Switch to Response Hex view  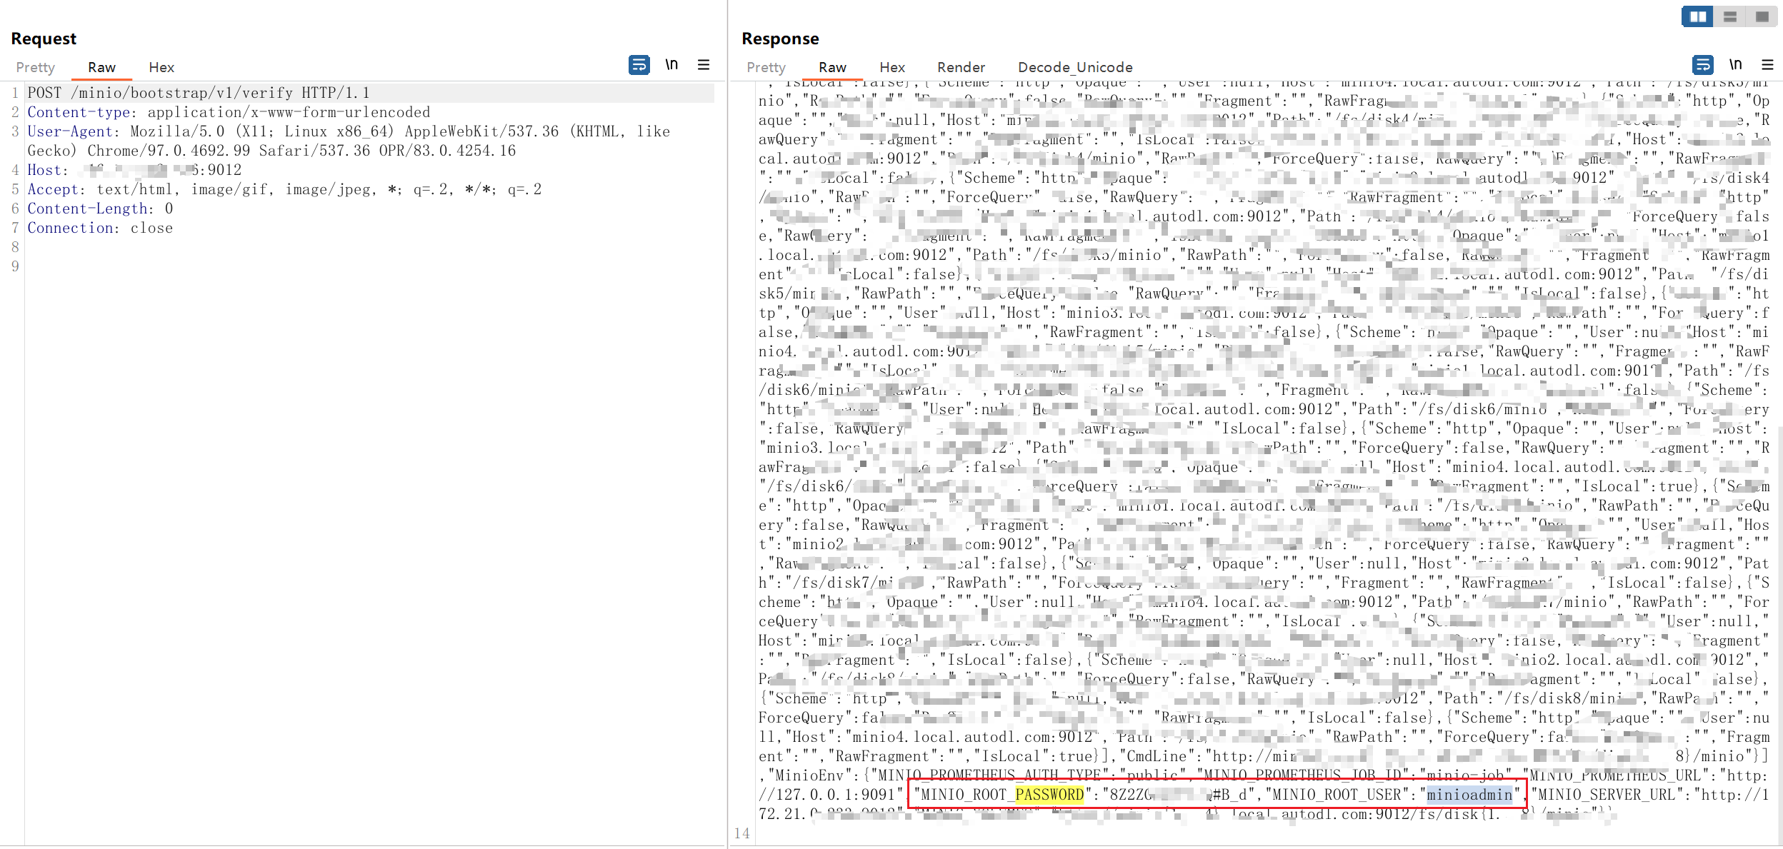coord(892,67)
